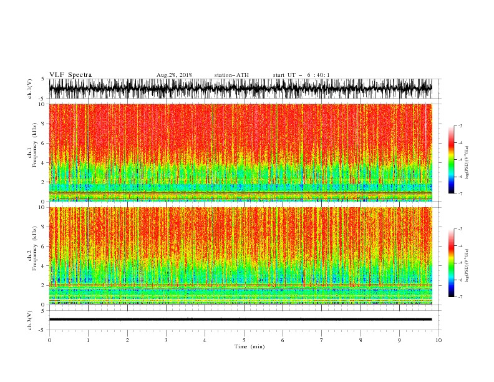
Task: Click the "-3" label on ch.2 colorbar
Action: tap(460, 229)
